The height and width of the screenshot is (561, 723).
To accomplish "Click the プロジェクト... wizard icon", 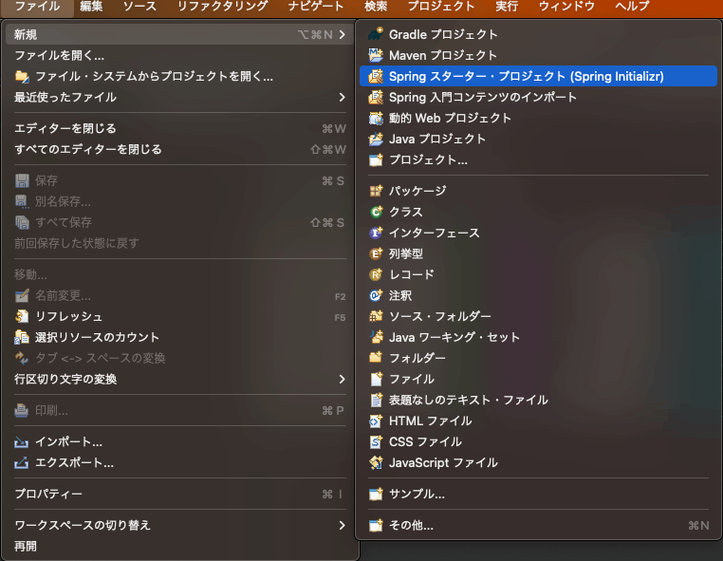I will (376, 159).
